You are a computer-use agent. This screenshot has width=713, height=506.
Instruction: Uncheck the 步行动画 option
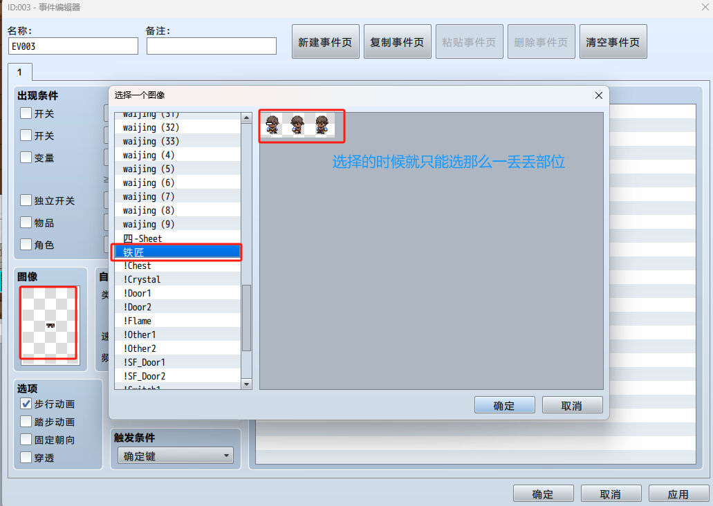26,404
